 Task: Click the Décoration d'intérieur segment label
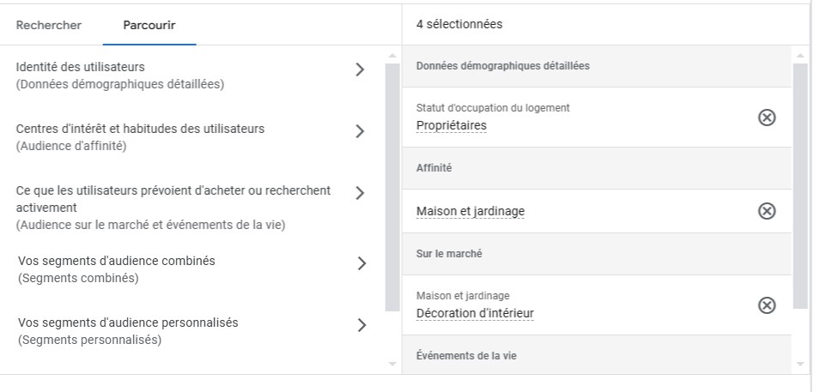tap(475, 313)
